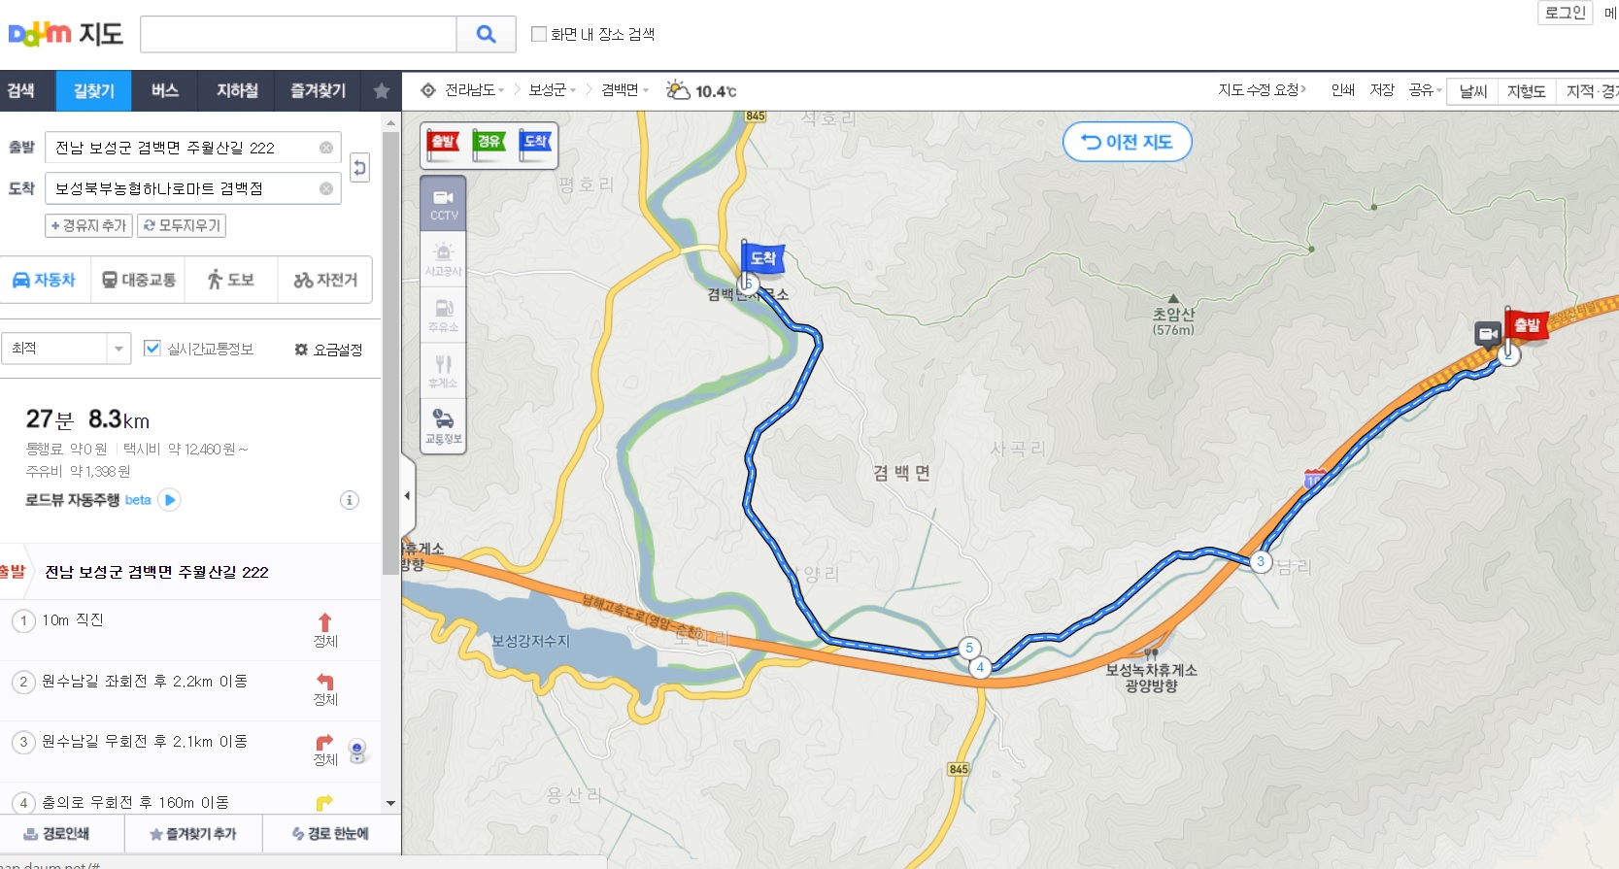Show traffic info (교통정보) layer
This screenshot has height=869, width=1619.
tap(444, 426)
